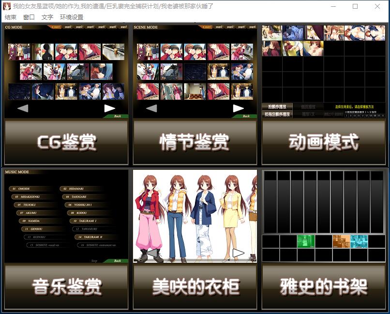Open the 动画模式 button
390x314 pixels.
324,142
